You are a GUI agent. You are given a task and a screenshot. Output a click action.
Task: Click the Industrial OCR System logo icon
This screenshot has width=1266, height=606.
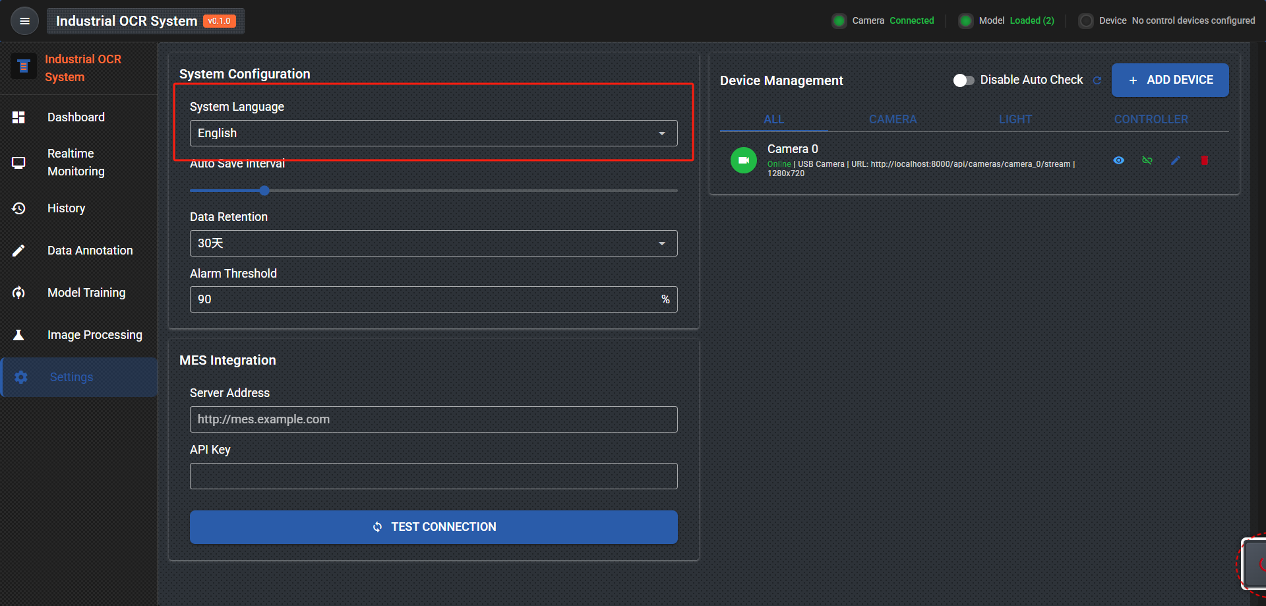24,67
